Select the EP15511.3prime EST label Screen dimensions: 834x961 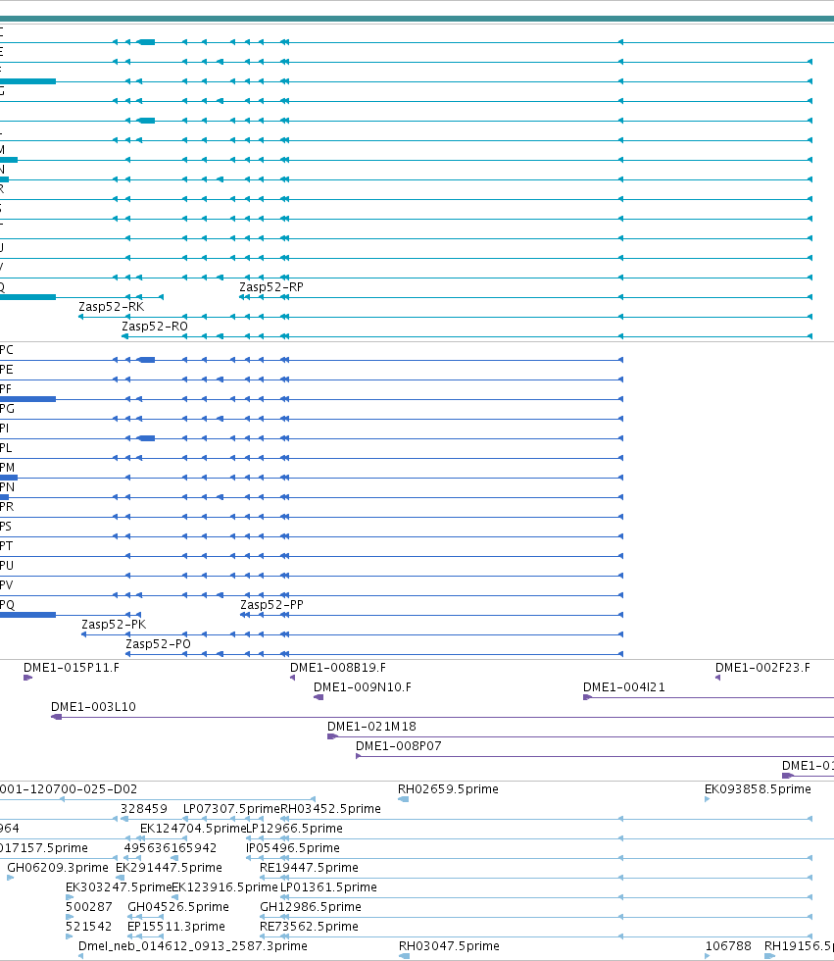point(175,926)
